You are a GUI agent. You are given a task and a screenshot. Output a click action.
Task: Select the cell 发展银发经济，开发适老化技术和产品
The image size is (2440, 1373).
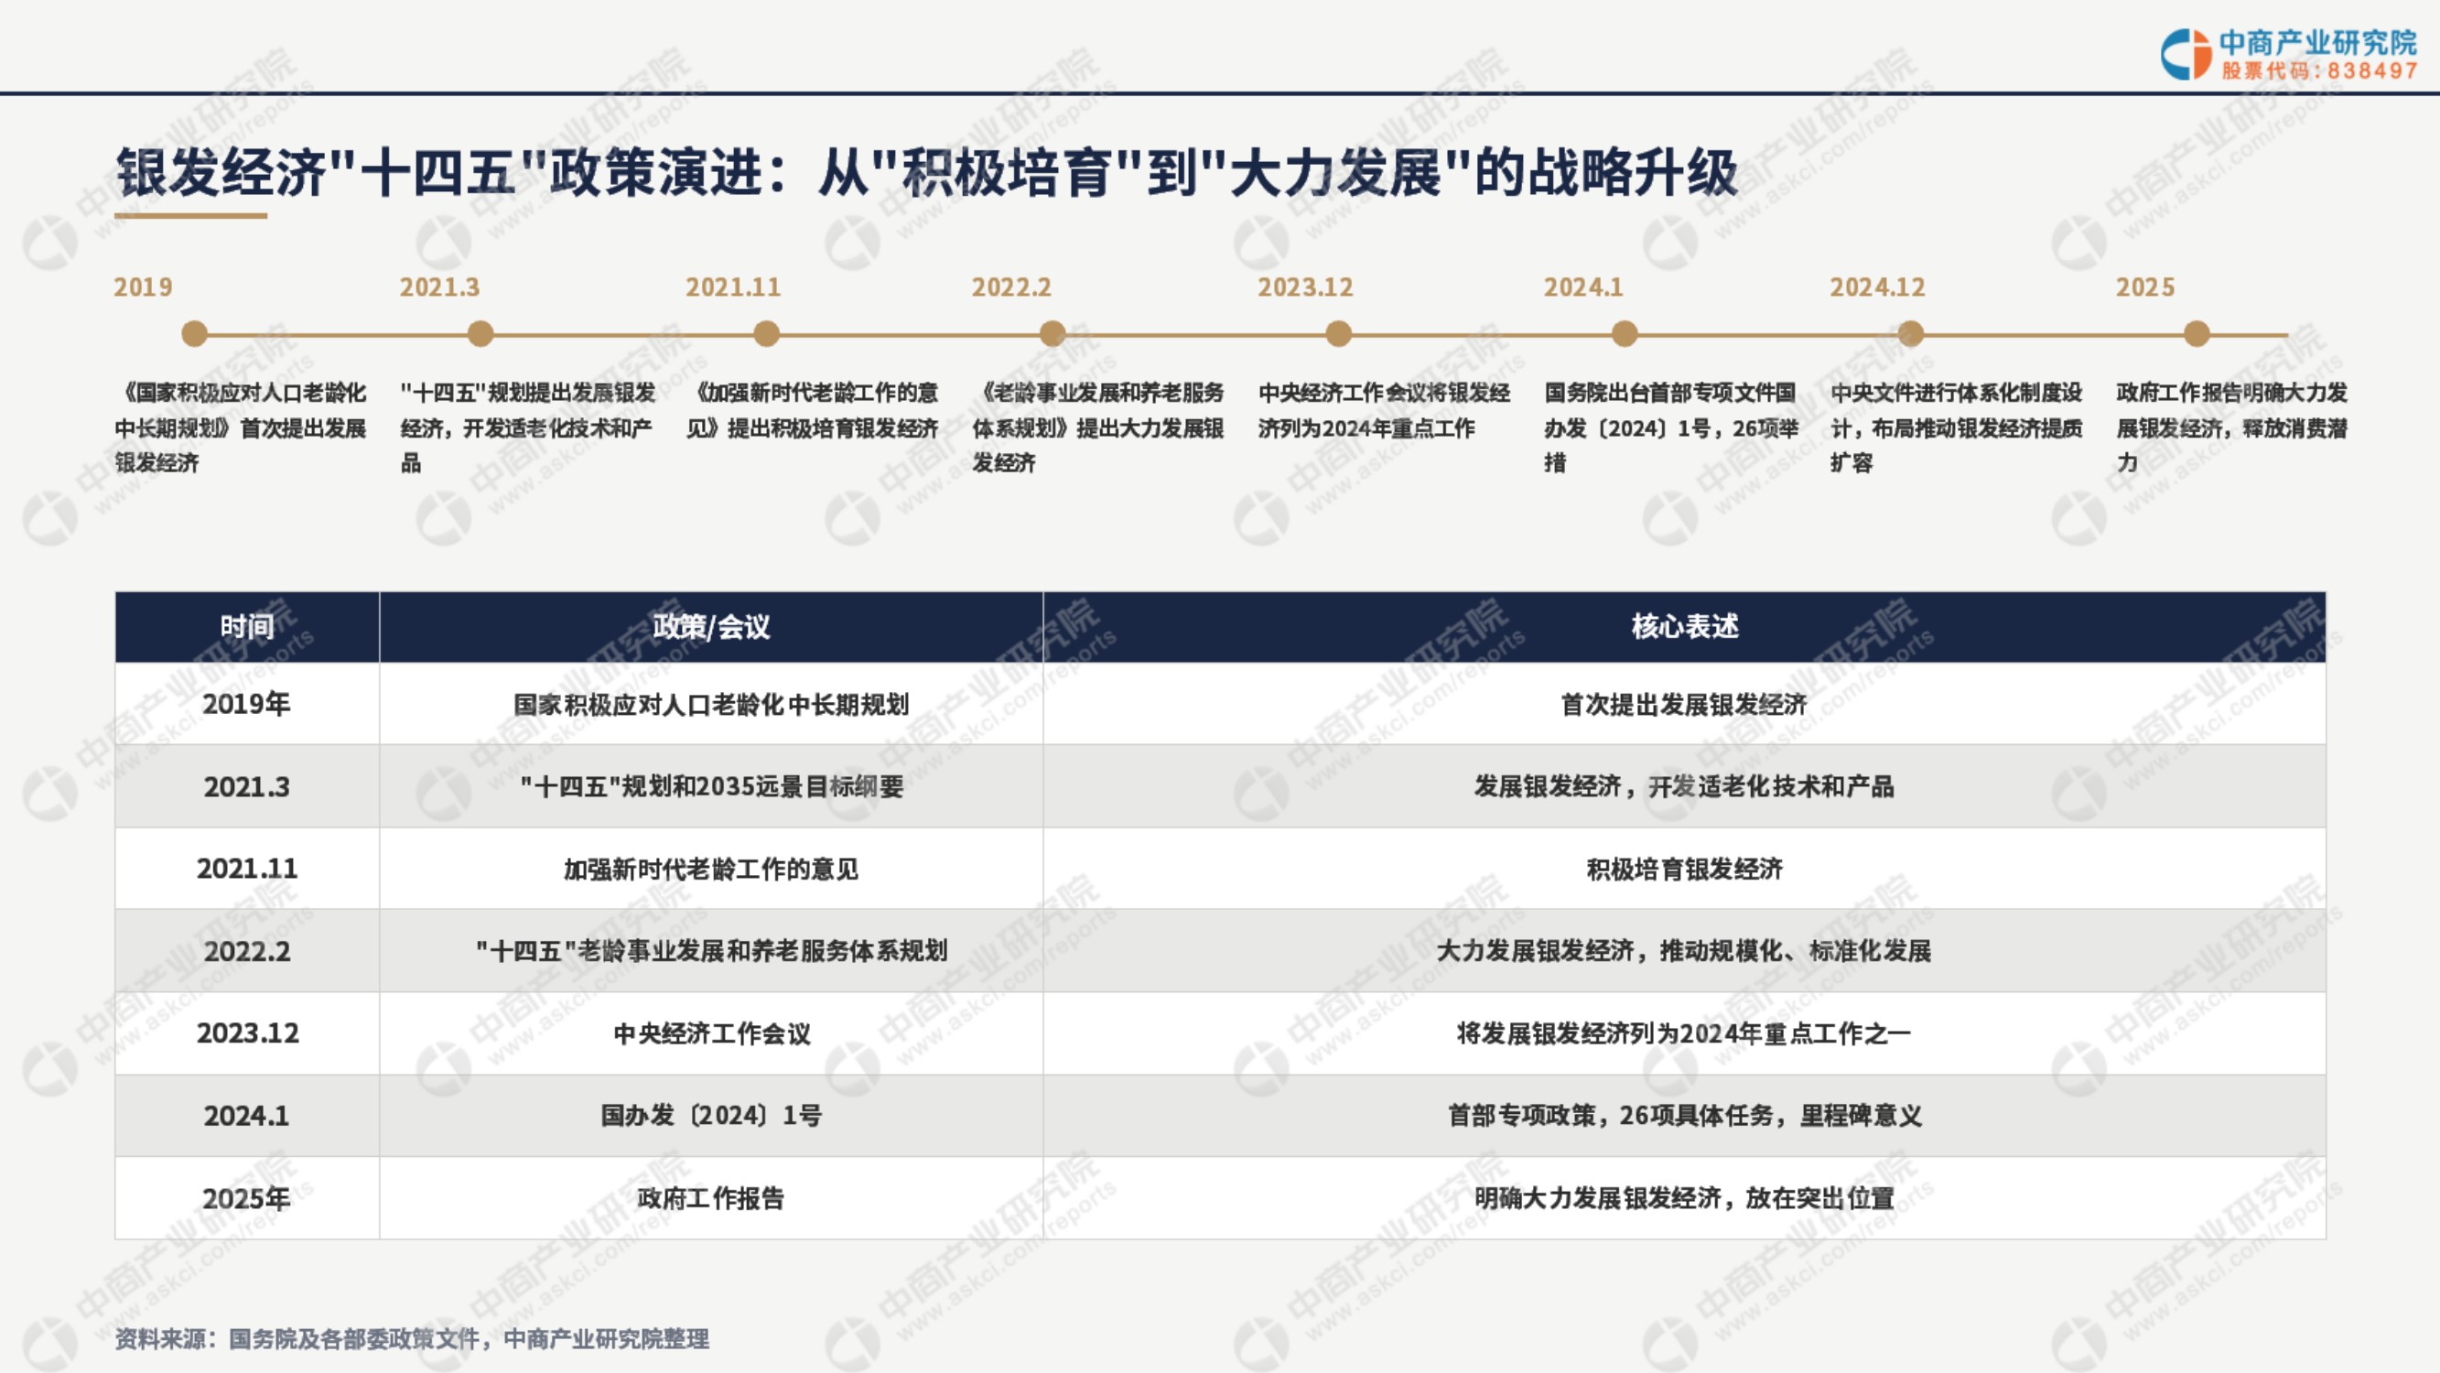1684,785
